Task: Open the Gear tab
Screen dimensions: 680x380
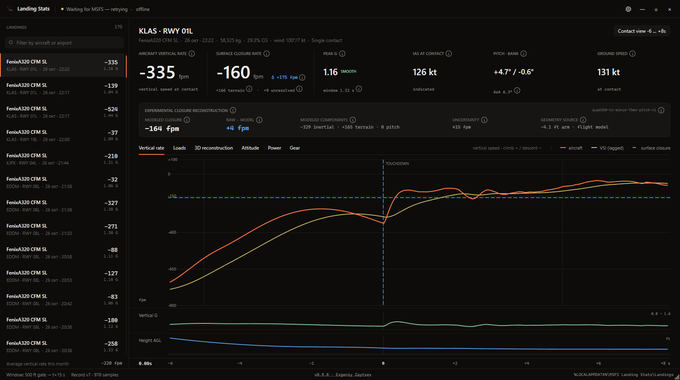Action: [295, 148]
